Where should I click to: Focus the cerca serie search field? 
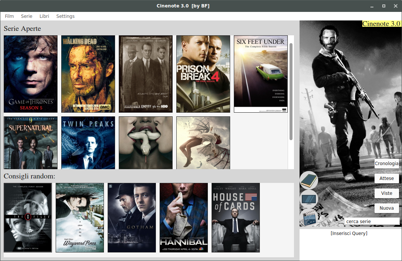point(372,222)
